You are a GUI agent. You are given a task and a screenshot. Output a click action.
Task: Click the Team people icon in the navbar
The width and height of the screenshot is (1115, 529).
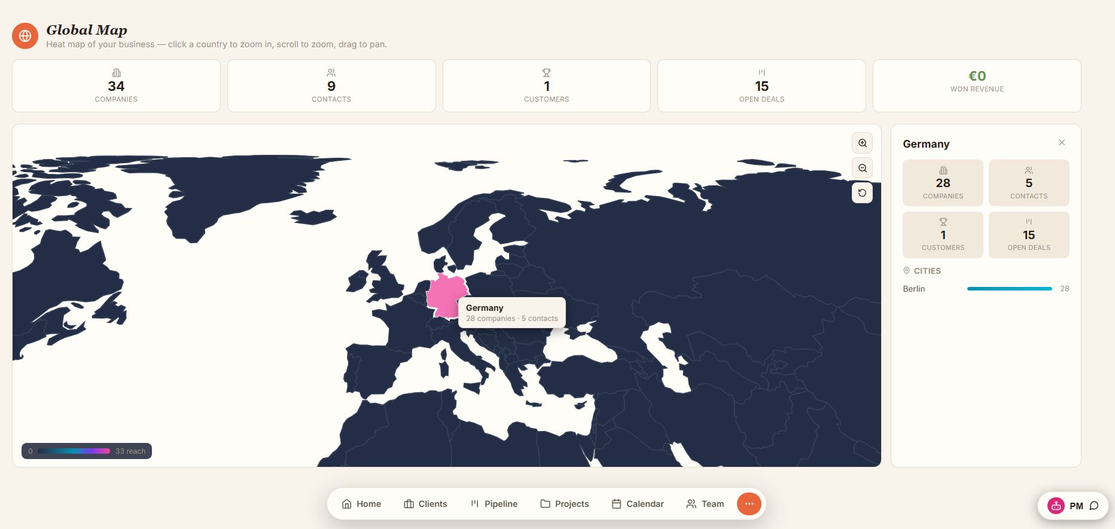click(691, 504)
